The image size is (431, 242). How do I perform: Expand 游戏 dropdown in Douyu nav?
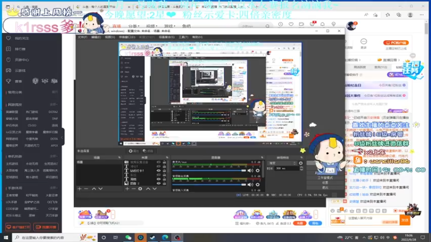(170, 26)
